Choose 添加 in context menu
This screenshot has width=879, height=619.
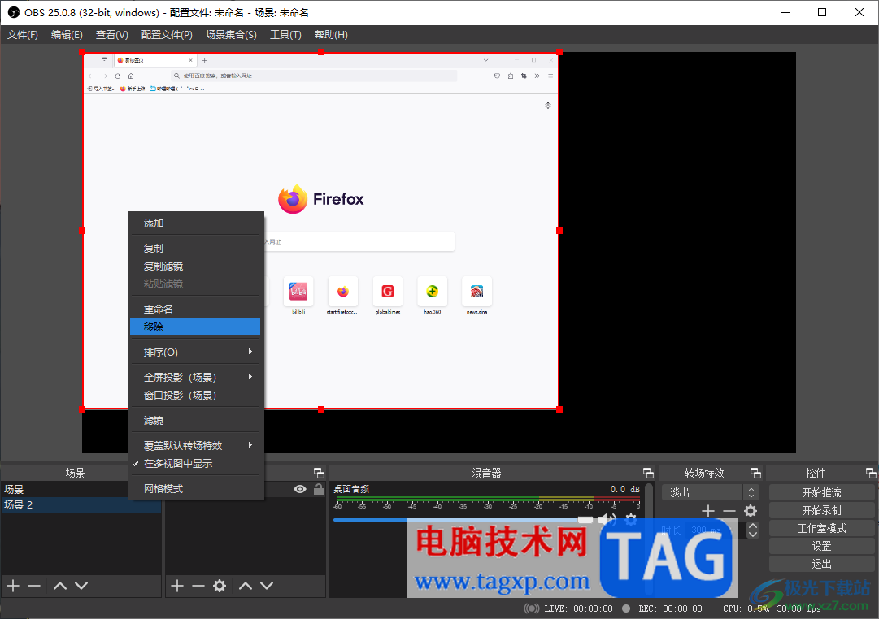[x=194, y=223]
